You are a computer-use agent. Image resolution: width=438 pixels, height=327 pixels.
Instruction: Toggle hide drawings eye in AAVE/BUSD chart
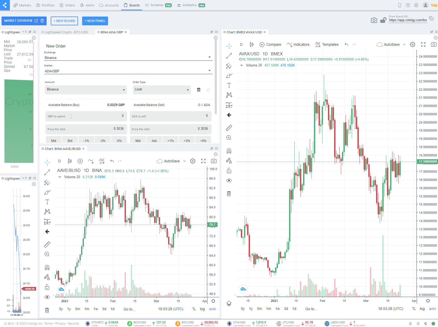click(x=47, y=297)
